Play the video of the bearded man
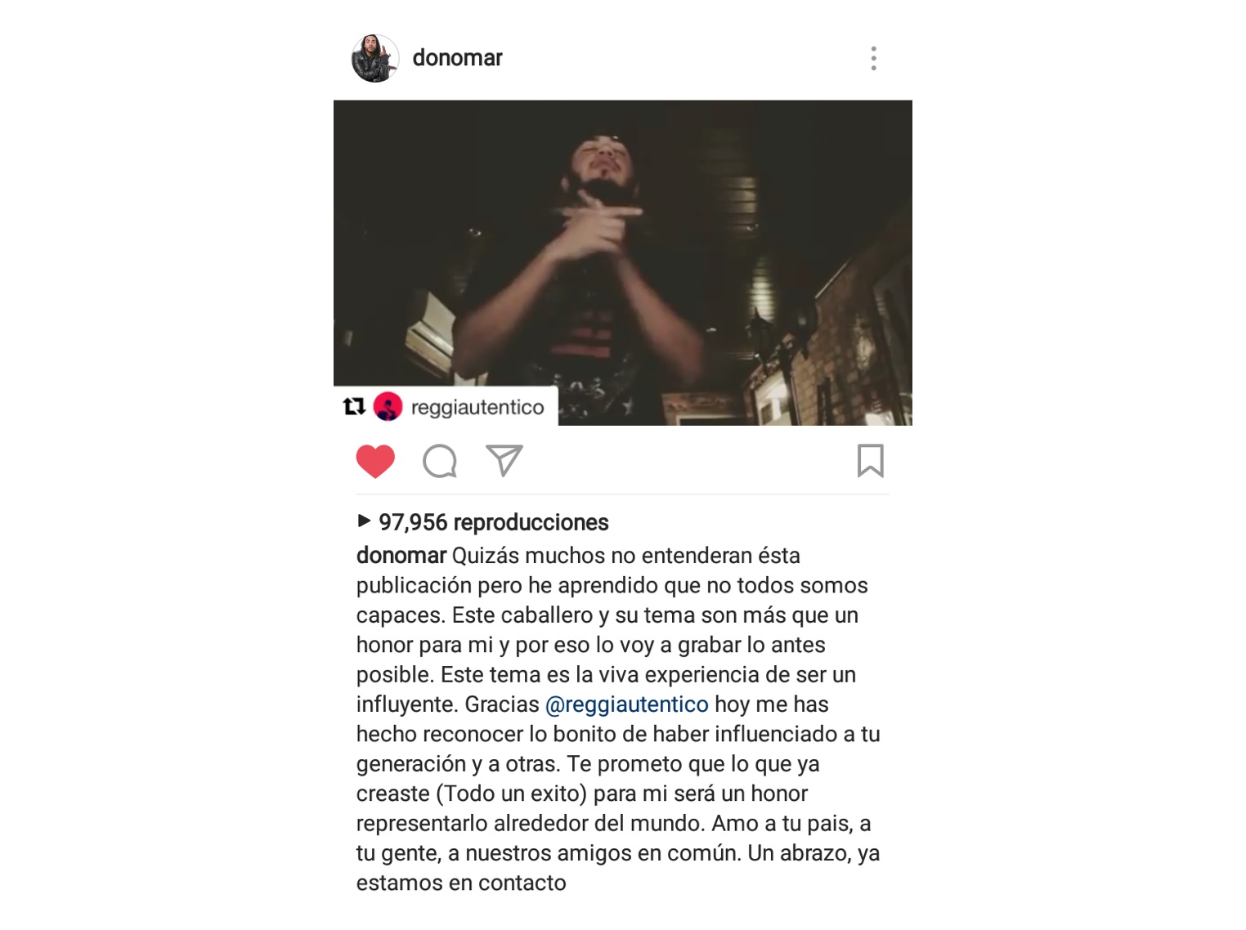 [623, 262]
